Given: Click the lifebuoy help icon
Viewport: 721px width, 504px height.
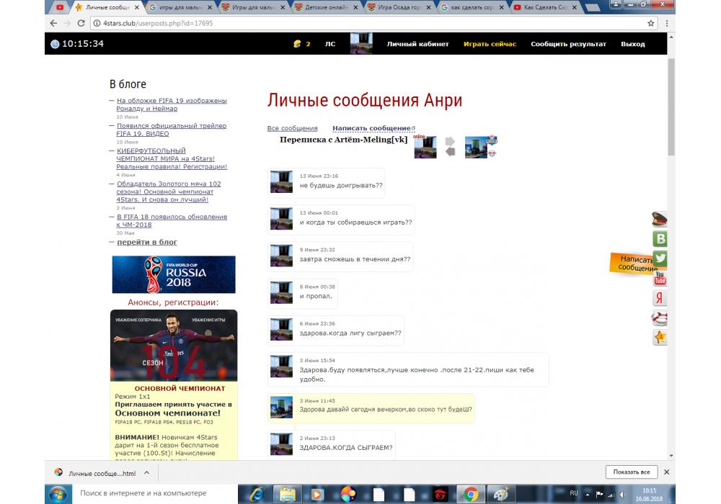Looking at the screenshot, I should (659, 318).
